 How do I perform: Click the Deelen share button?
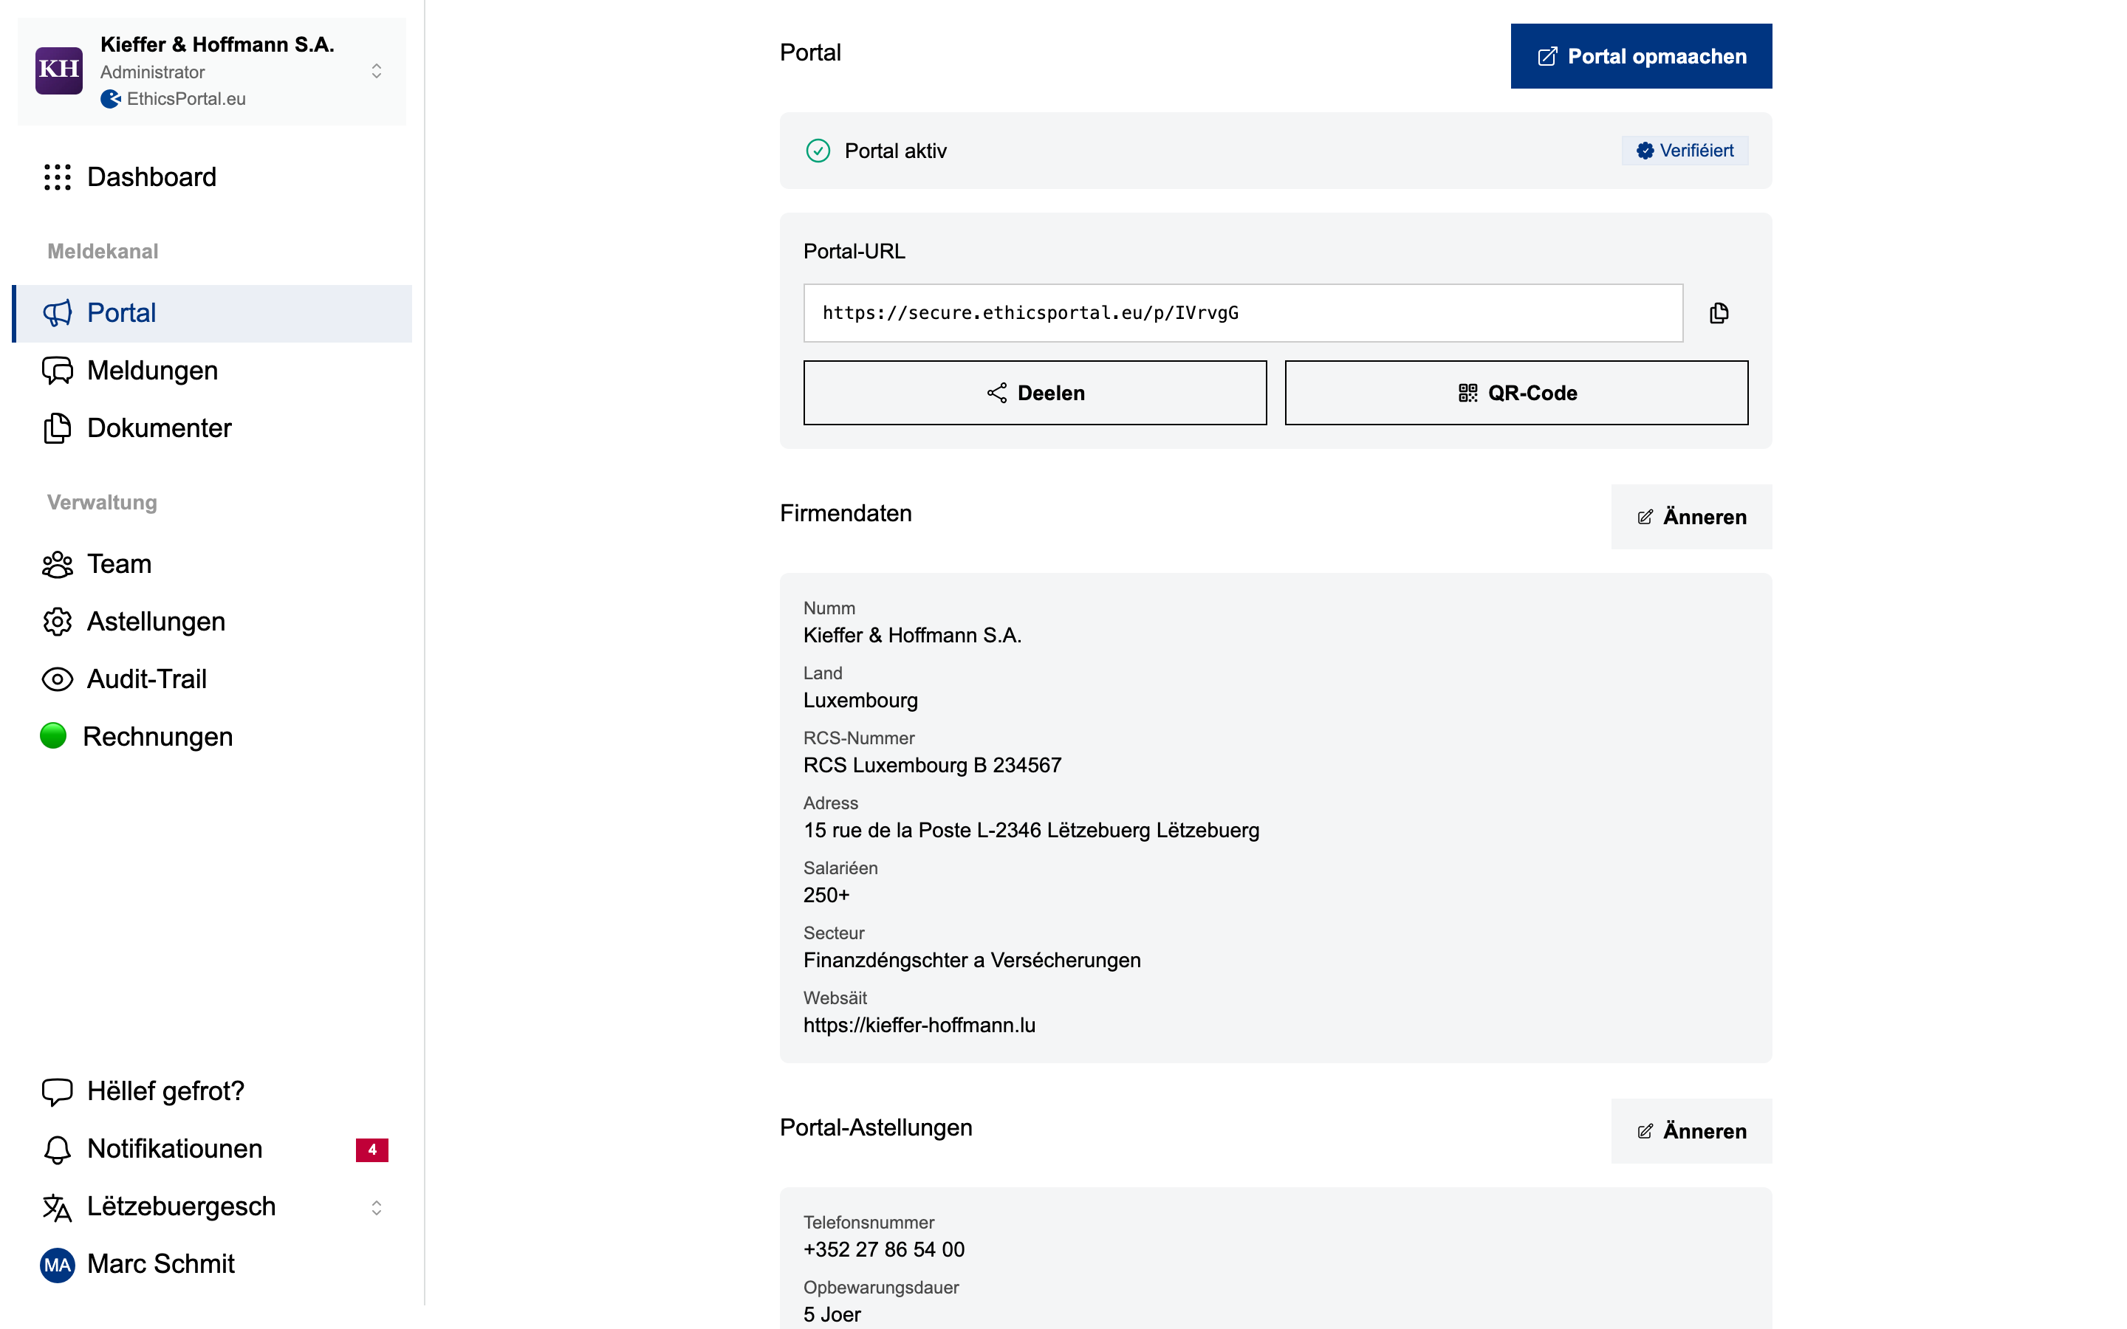click(x=1035, y=393)
